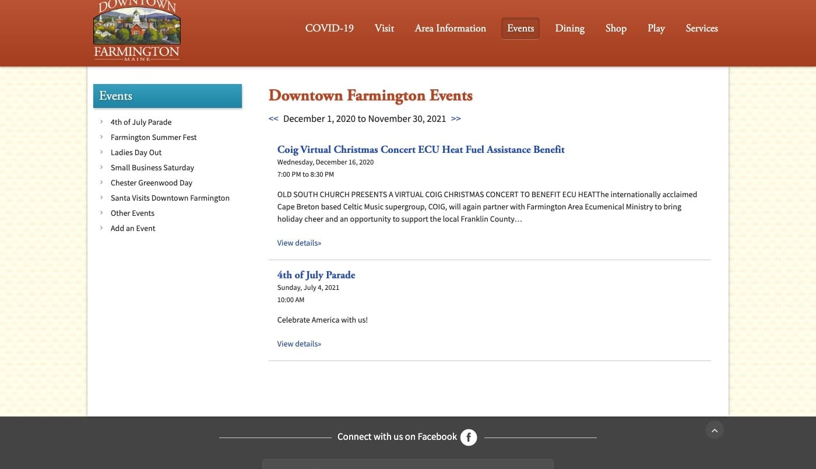The image size is (816, 469).
Task: Open the Services navigation menu item
Action: coord(702,28)
